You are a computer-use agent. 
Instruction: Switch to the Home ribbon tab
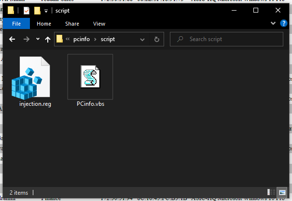44,24
